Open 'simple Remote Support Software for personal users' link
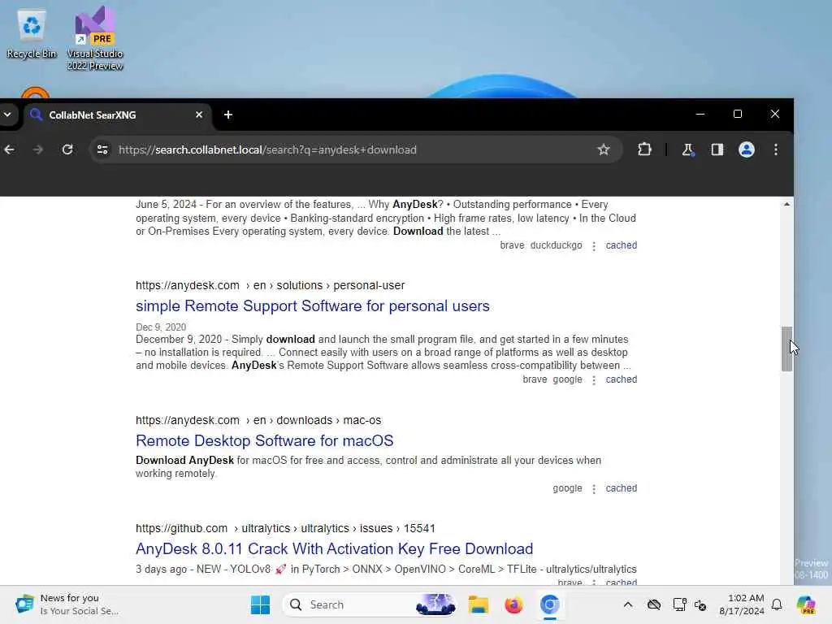Viewport: 832px width, 624px height. click(x=313, y=306)
